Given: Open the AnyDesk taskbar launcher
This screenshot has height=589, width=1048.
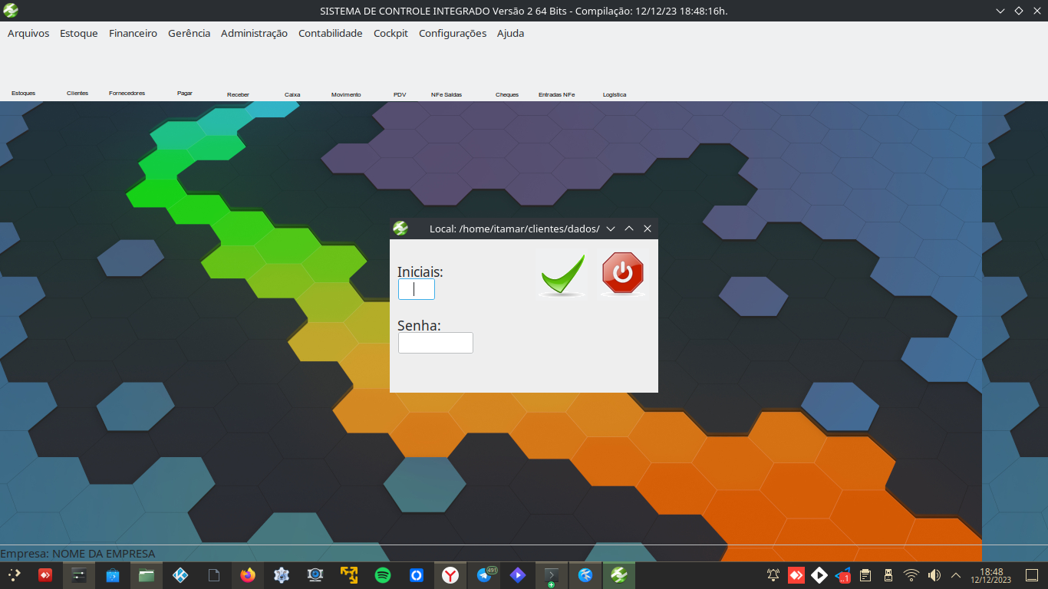Looking at the screenshot, I should (x=45, y=574).
